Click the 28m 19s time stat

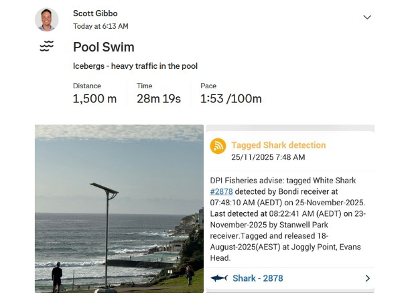(x=159, y=99)
